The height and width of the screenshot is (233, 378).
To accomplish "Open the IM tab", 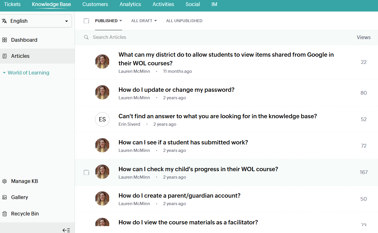I will click(x=214, y=4).
